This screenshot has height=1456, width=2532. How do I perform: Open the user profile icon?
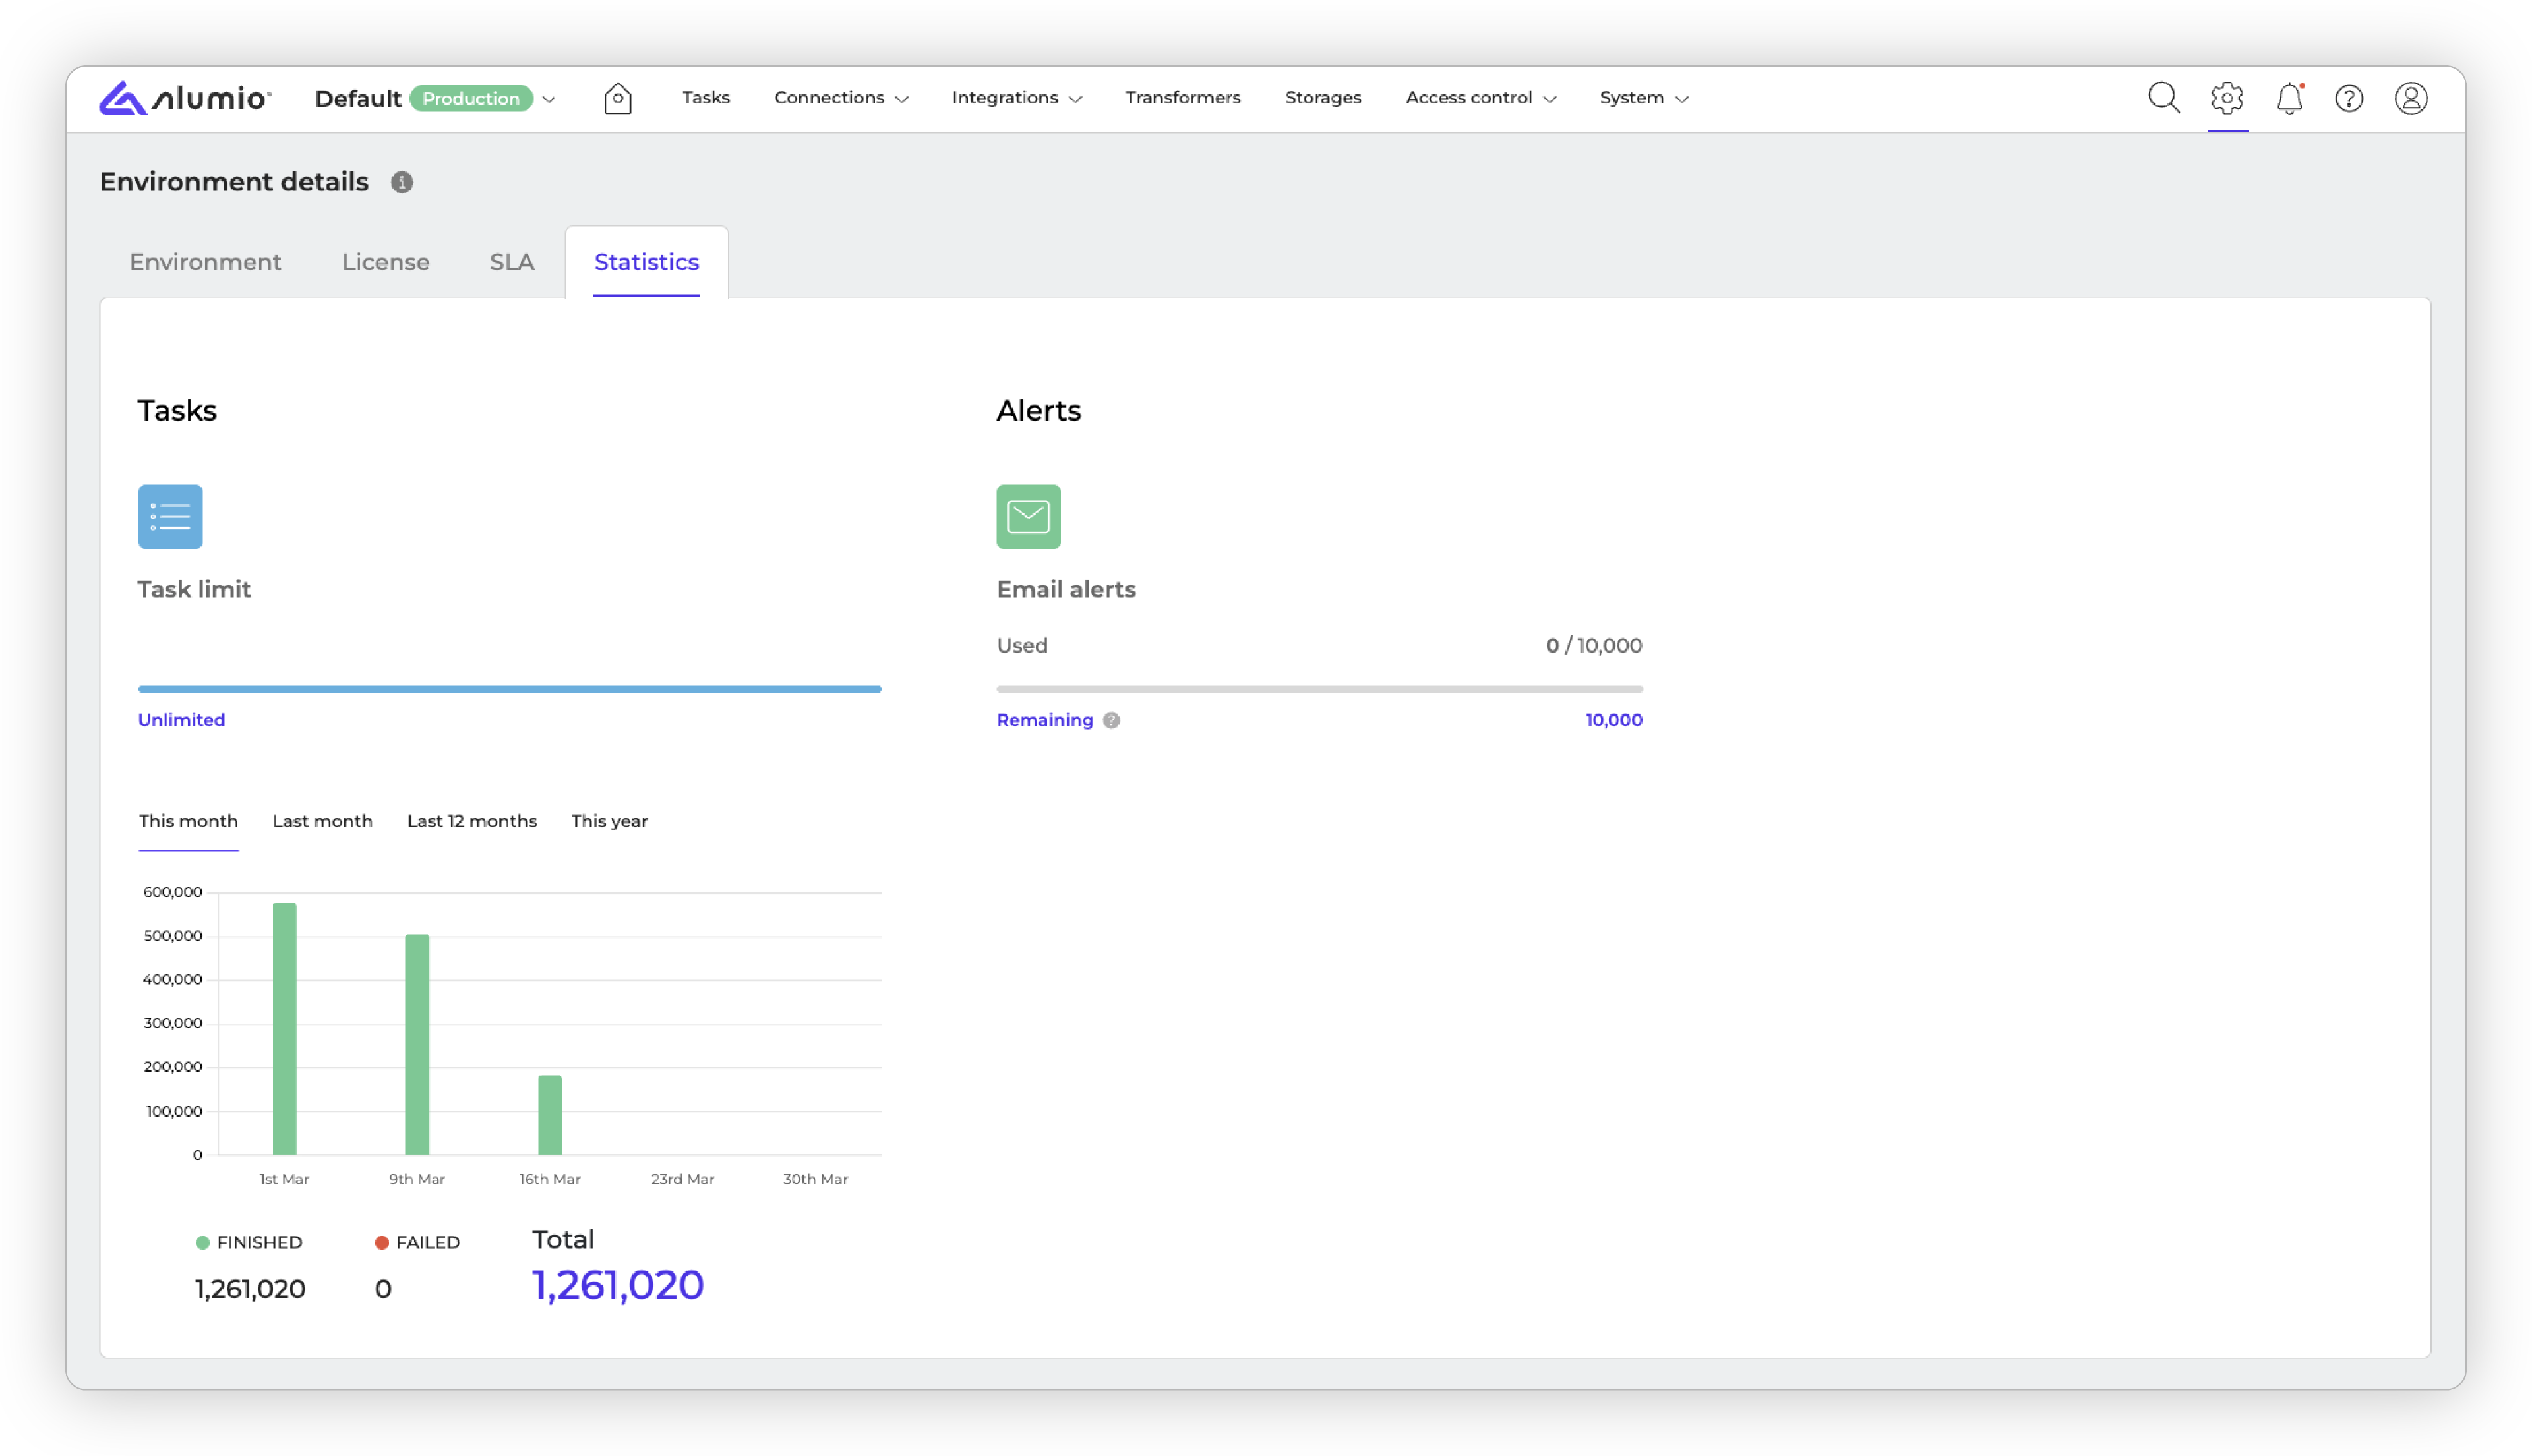(2411, 98)
